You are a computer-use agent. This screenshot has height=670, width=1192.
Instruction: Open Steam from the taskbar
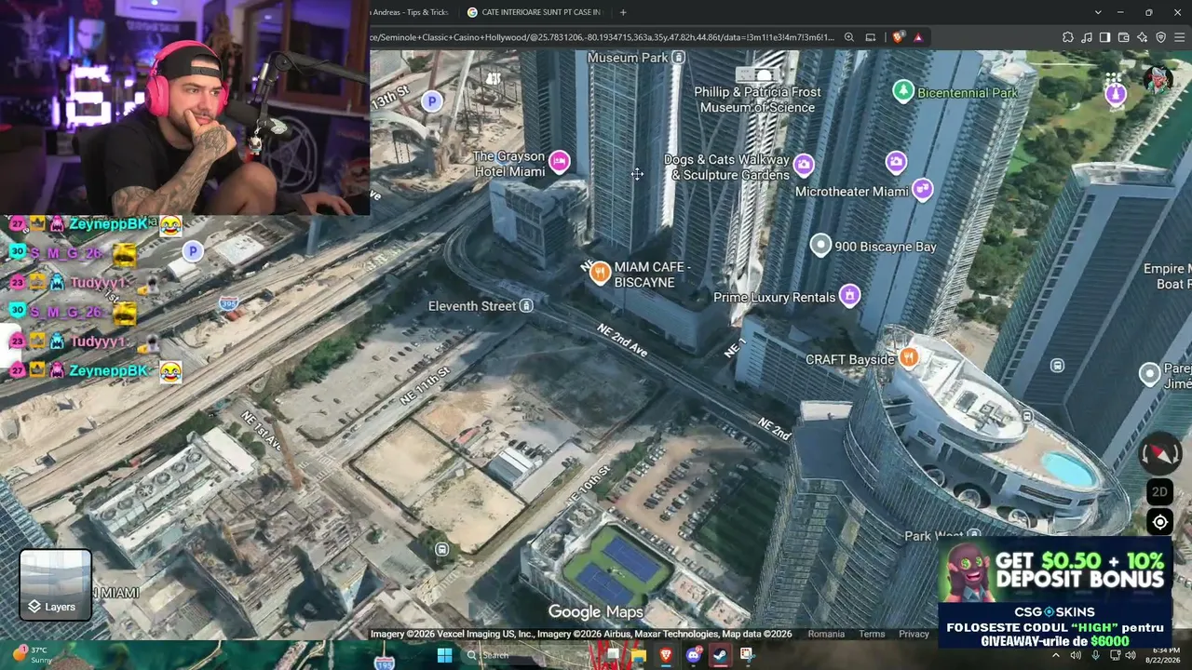pos(720,655)
